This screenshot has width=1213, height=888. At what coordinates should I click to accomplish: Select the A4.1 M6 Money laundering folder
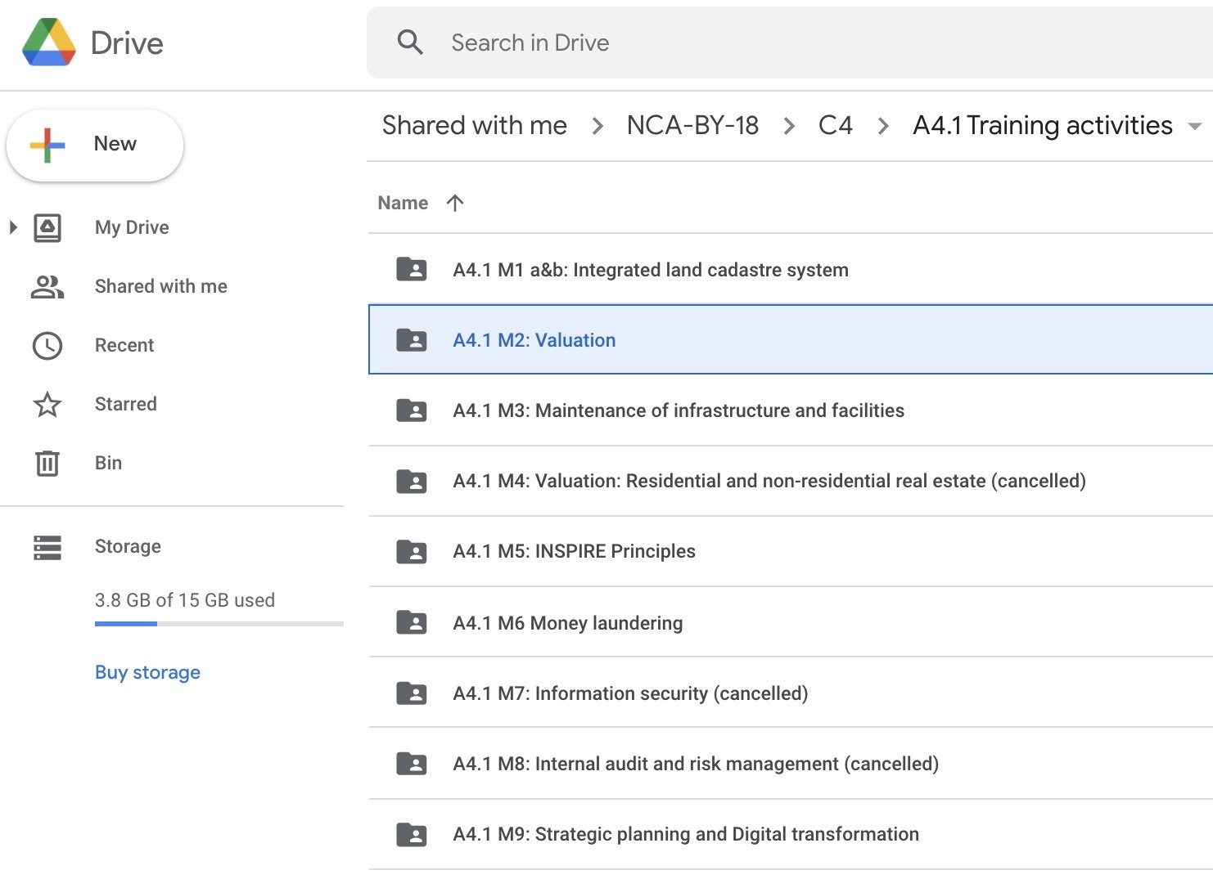567,623
